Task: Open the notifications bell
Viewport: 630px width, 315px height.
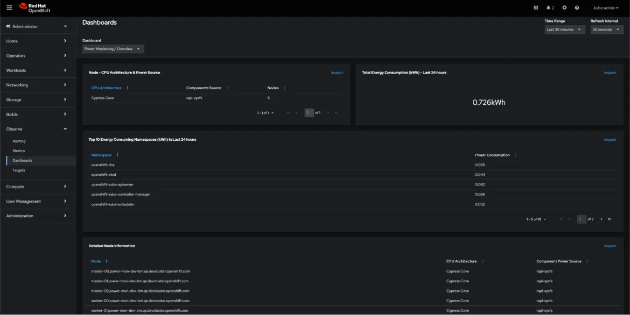Action: tap(550, 8)
